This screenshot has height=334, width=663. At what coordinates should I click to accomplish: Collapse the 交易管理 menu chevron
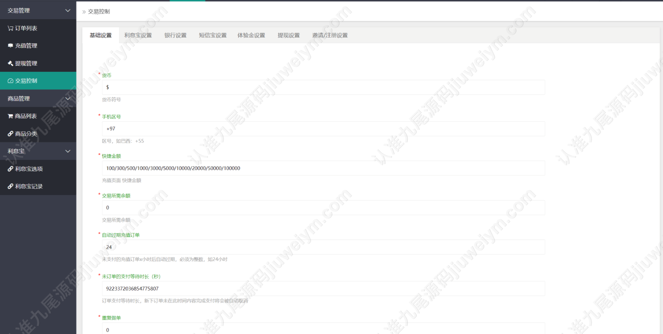[68, 11]
